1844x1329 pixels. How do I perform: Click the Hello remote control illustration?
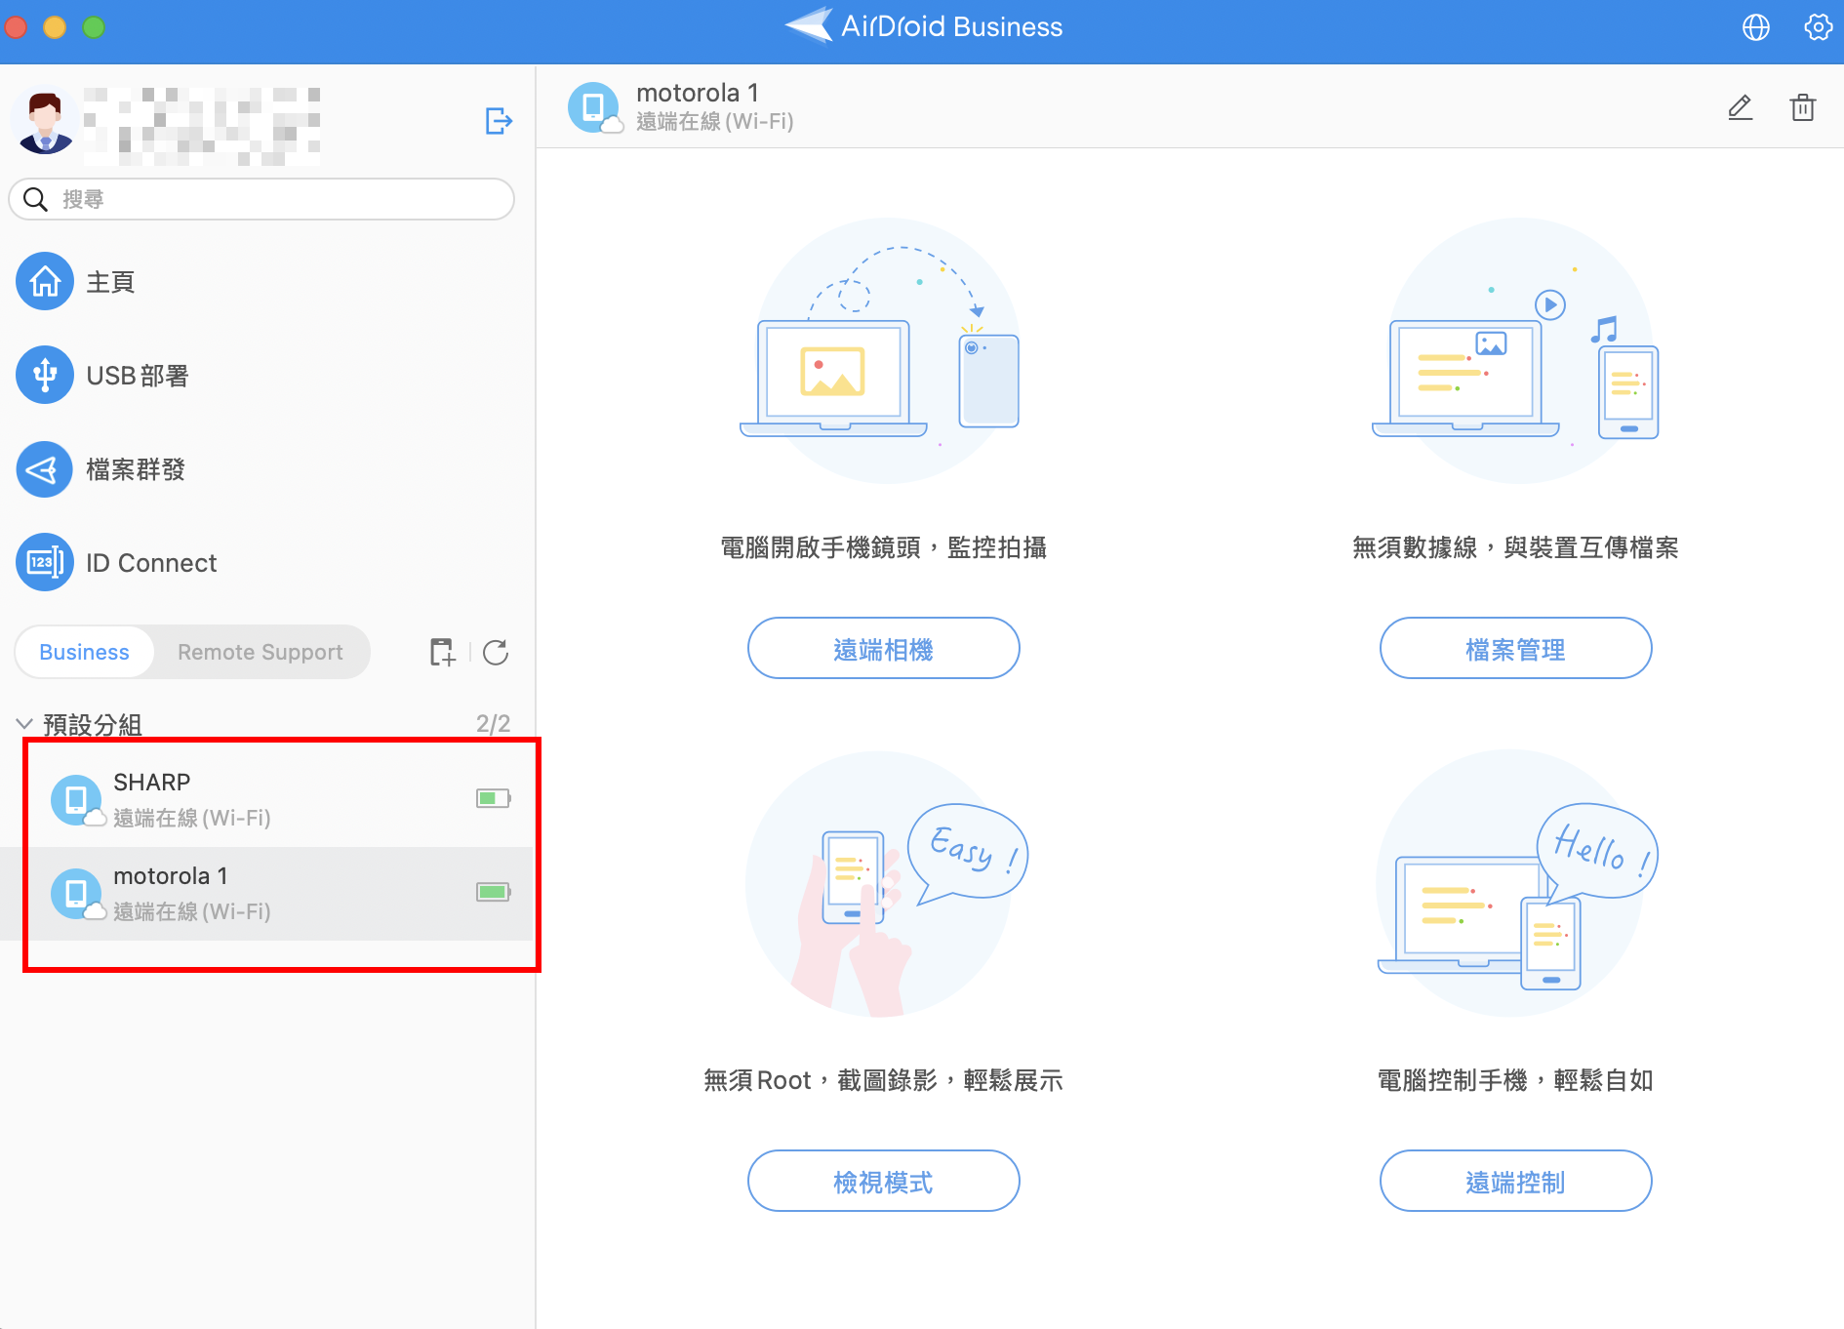coord(1515,884)
